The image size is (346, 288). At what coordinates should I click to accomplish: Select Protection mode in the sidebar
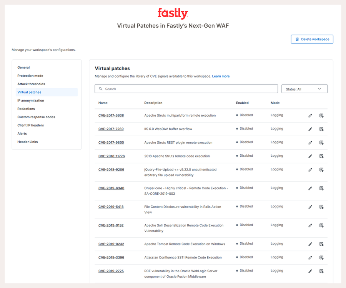[x=30, y=76]
